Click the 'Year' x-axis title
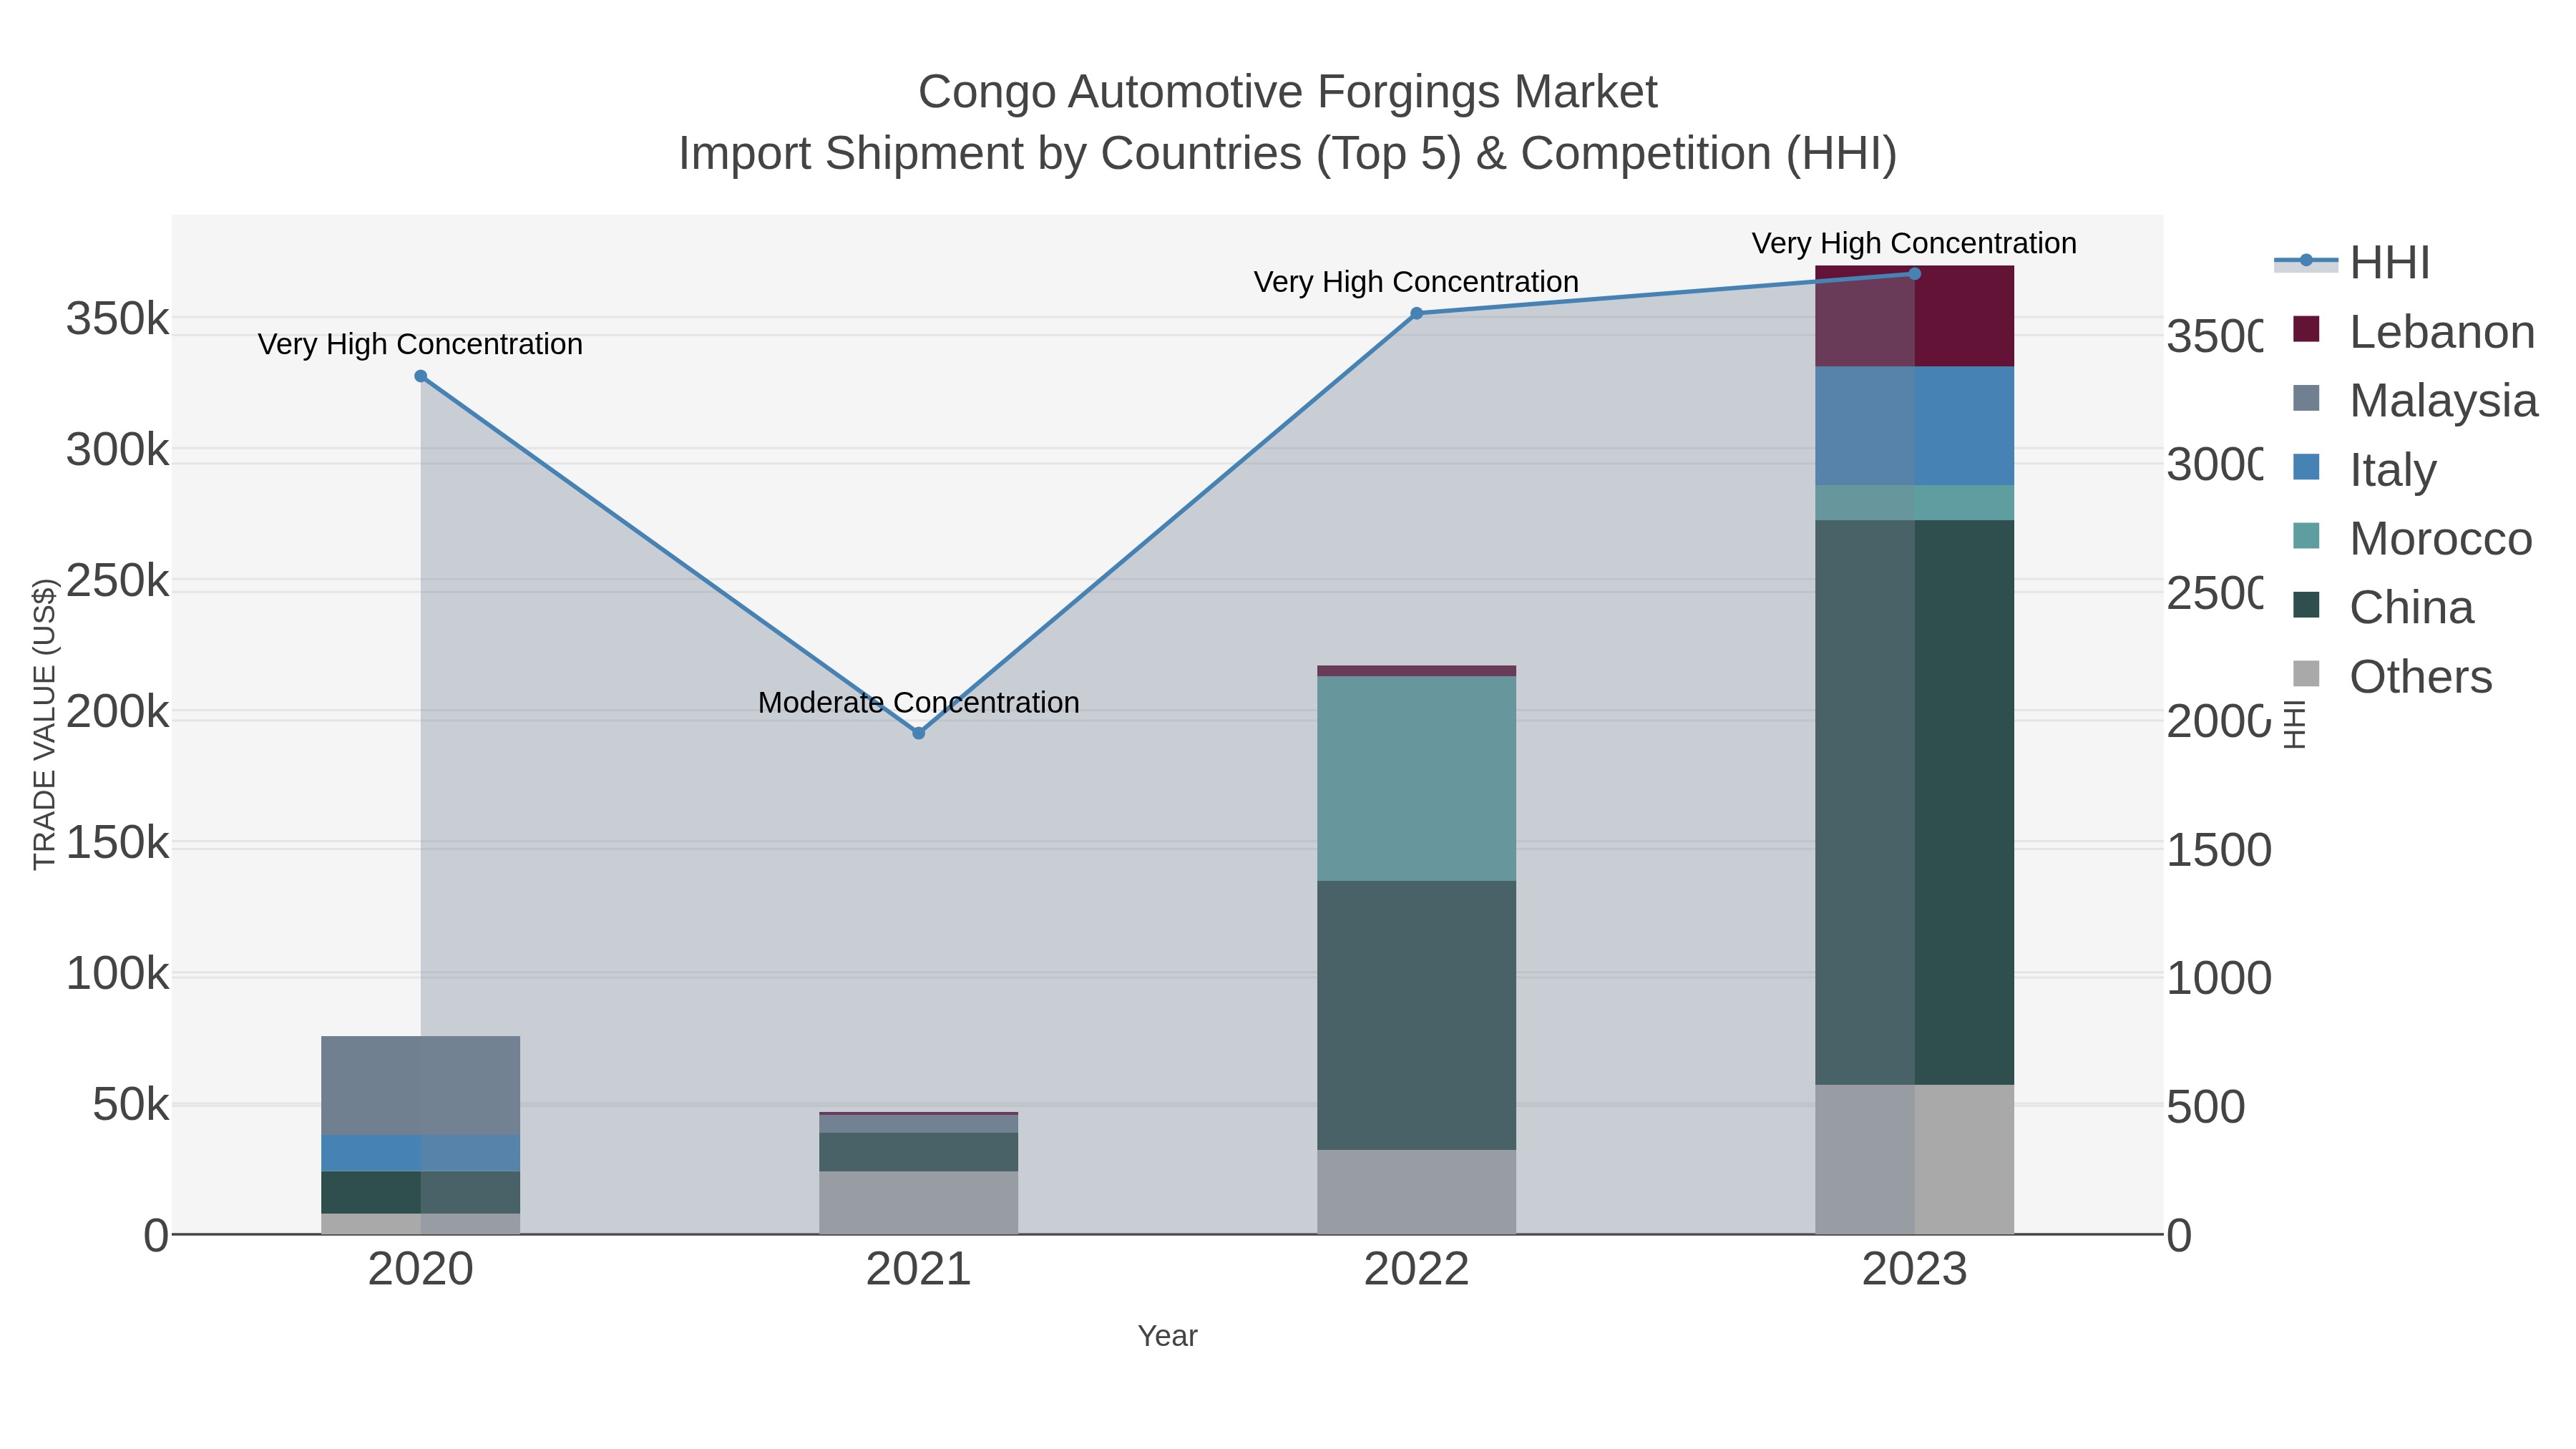Image resolution: width=2576 pixels, height=1449 pixels. 1167,1336
